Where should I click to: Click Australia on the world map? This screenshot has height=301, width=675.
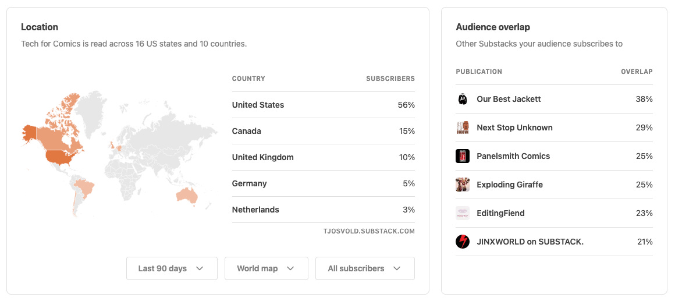pos(187,196)
